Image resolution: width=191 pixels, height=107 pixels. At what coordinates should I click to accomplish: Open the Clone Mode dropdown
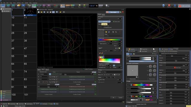113,72
